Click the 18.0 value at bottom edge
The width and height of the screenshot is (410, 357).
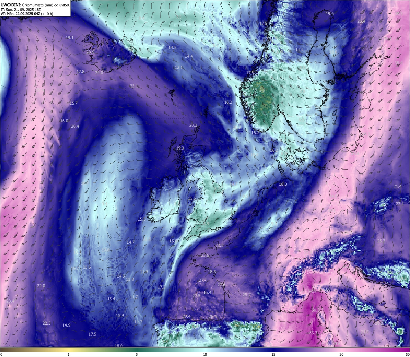pyautogui.click(x=119, y=345)
